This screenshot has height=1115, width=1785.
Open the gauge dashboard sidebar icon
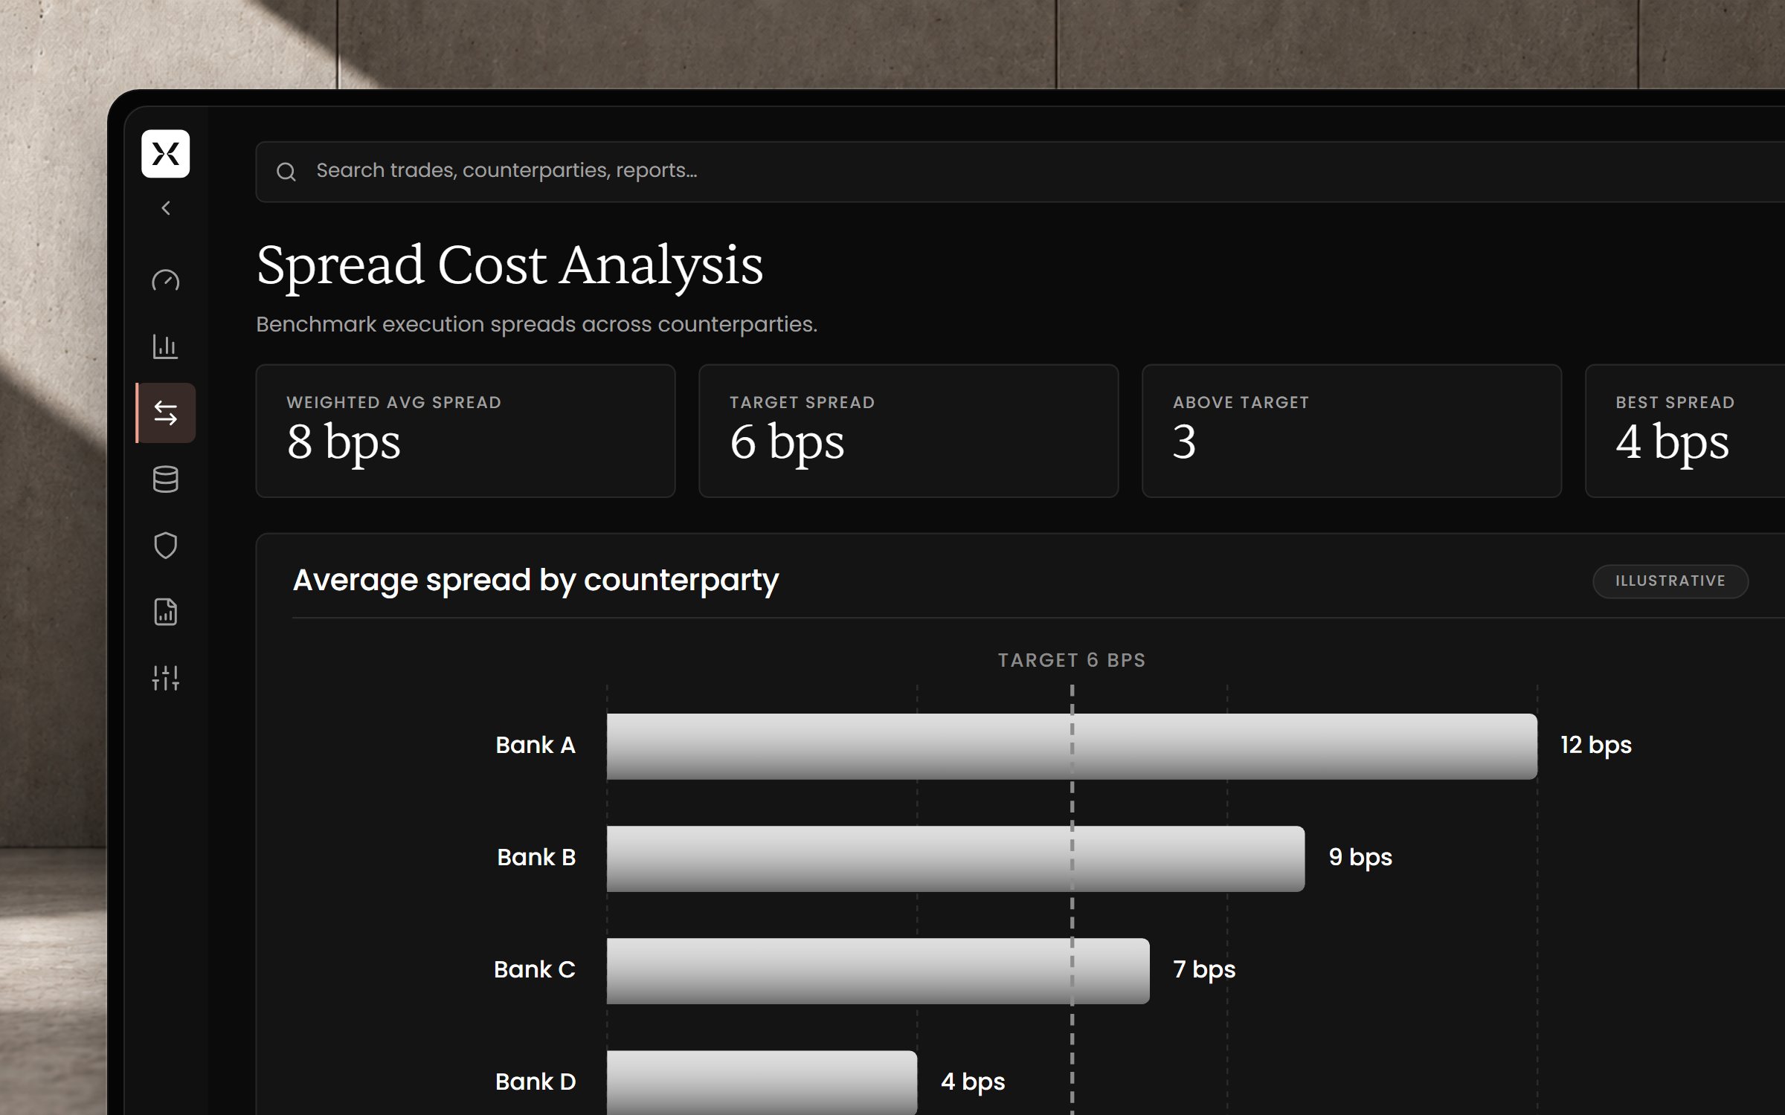(x=165, y=280)
